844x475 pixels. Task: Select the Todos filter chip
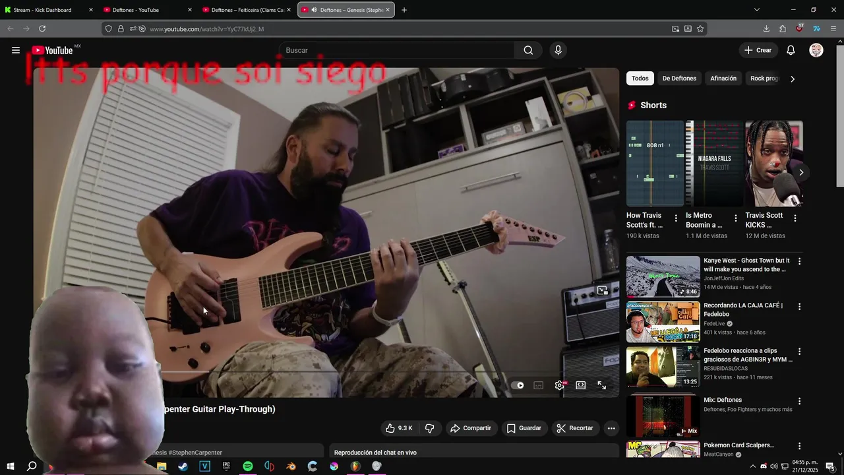(x=640, y=79)
